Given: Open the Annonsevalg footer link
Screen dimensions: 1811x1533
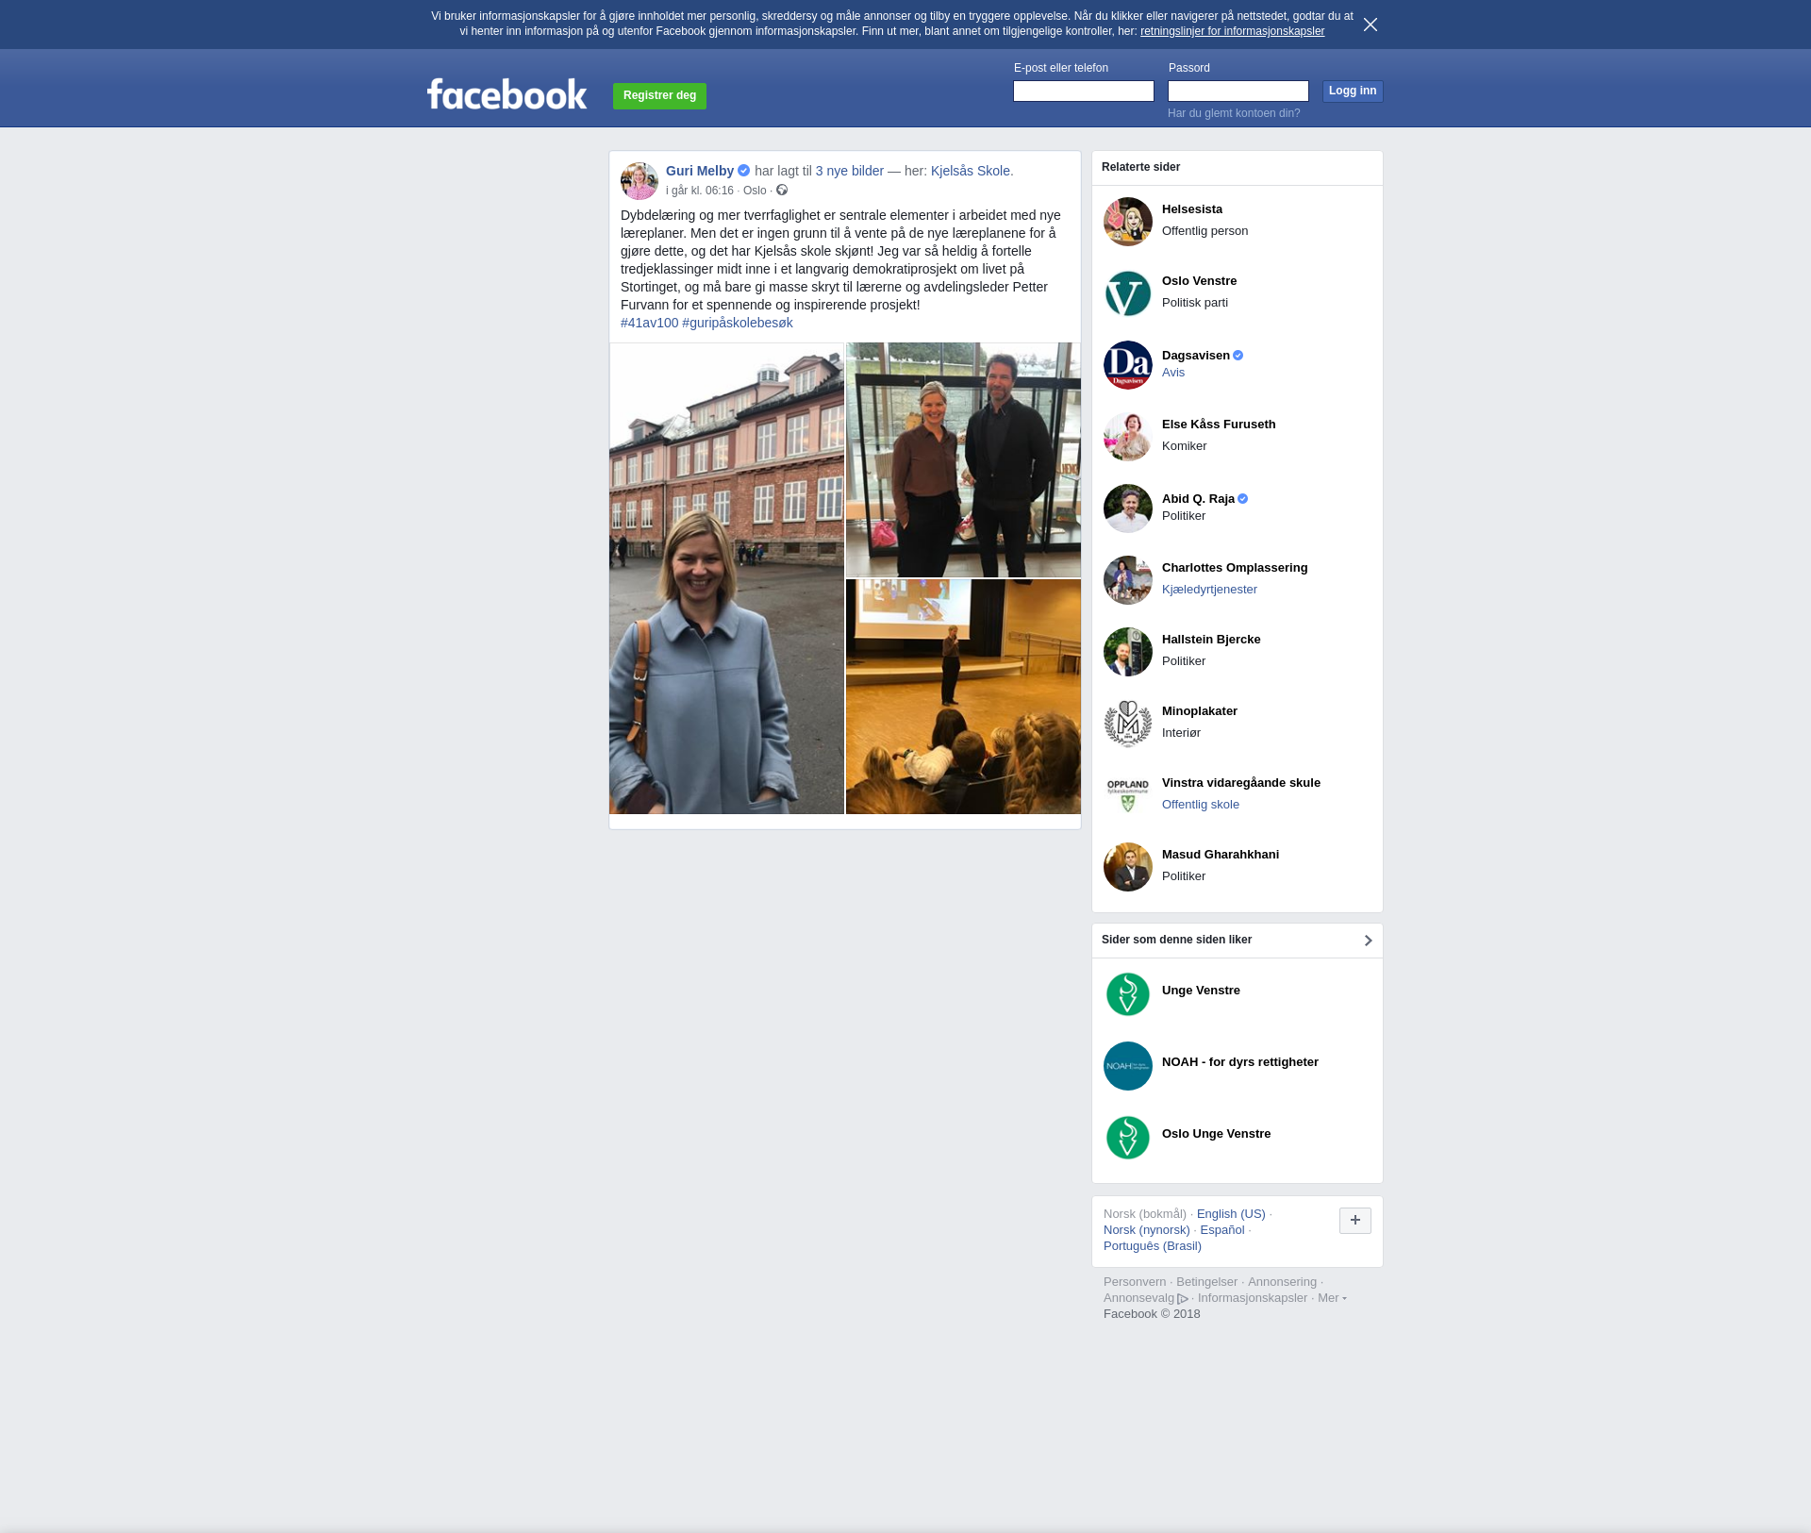Looking at the screenshot, I should point(1145,1298).
